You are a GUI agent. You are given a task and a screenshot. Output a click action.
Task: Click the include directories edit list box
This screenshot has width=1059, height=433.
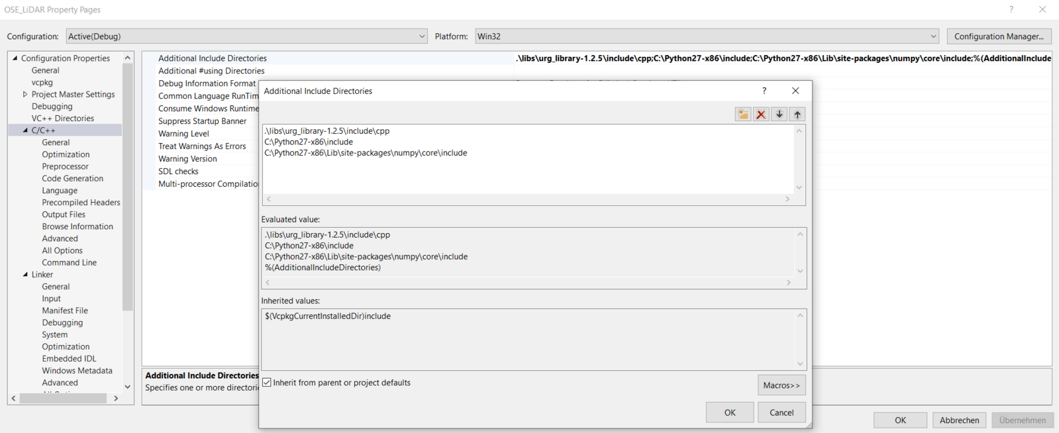click(529, 169)
